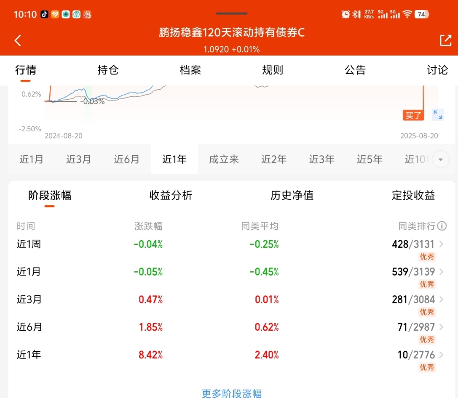
Task: Open 近3月 ranking chevron 281/3084
Action: [441, 300]
